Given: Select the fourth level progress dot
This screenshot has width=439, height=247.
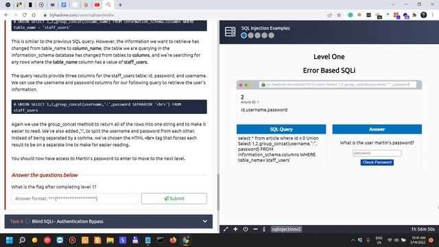Looking at the screenshot, I should (264, 35).
